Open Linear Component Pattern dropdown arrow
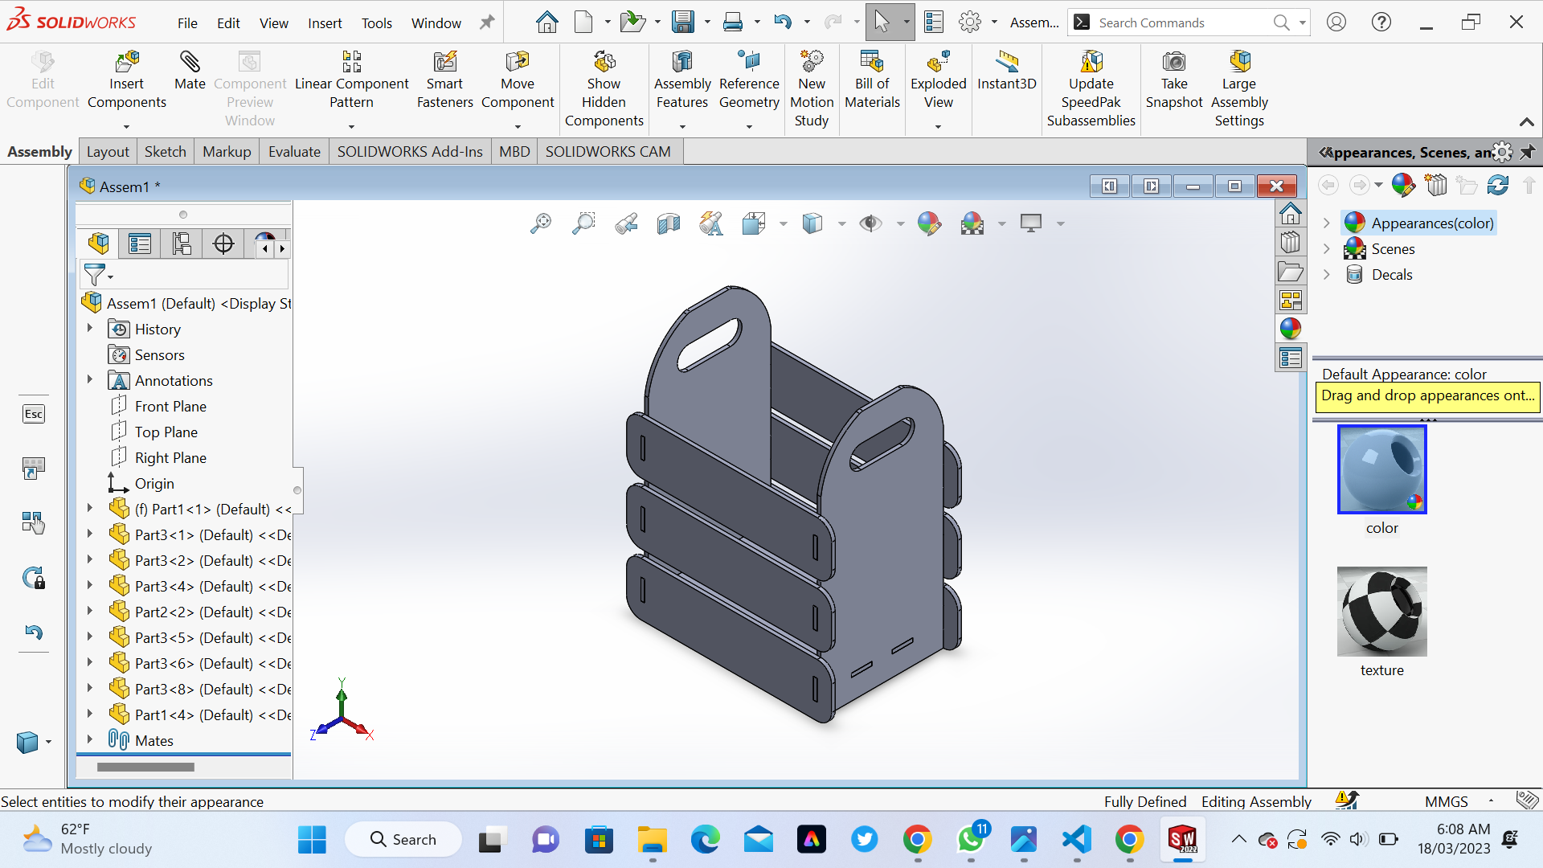The height and width of the screenshot is (868, 1543). (x=351, y=126)
